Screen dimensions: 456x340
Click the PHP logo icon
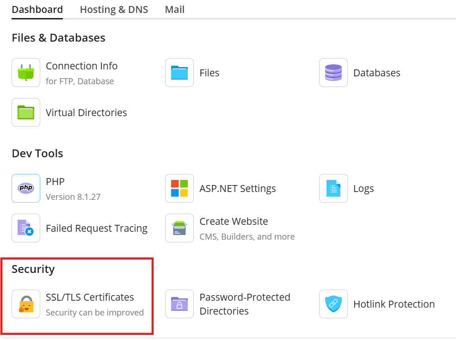[26, 188]
